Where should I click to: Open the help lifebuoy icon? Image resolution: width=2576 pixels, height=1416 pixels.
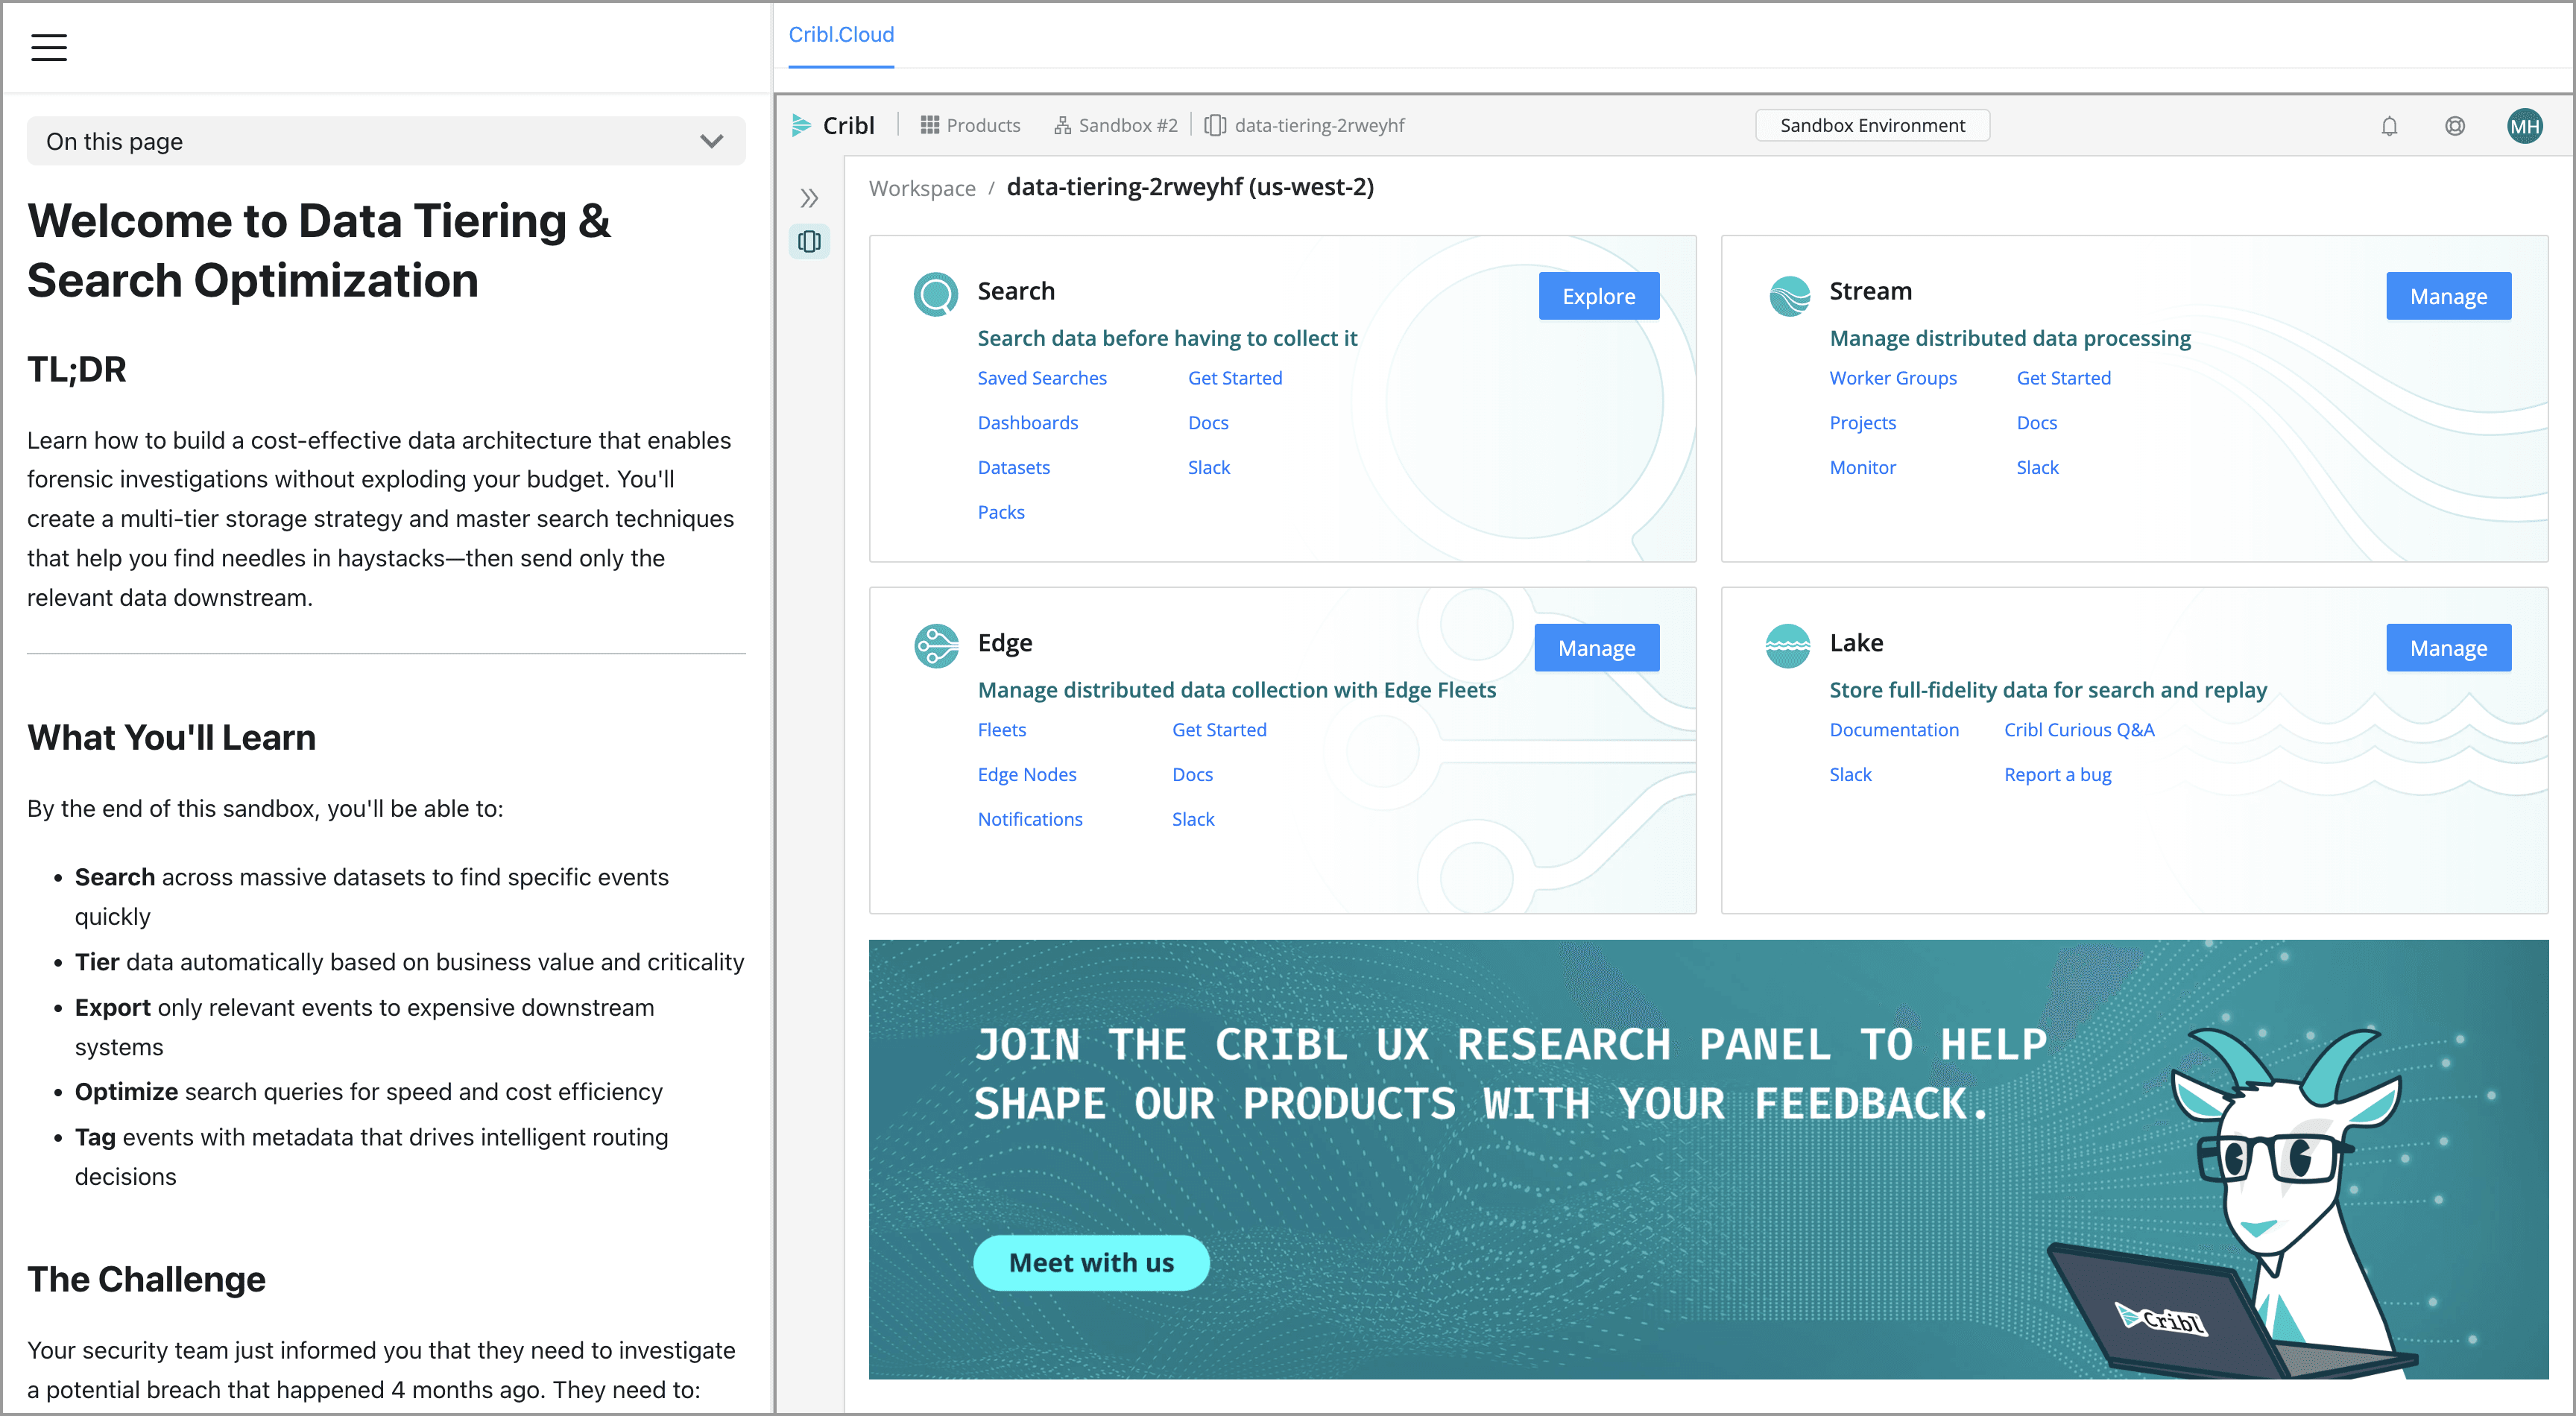[2454, 126]
